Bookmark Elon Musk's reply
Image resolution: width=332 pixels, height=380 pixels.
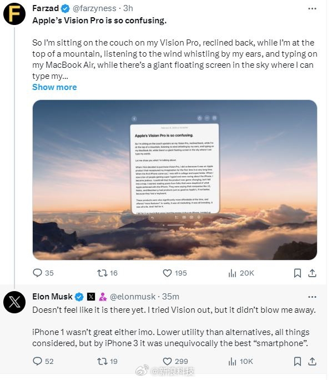click(298, 361)
